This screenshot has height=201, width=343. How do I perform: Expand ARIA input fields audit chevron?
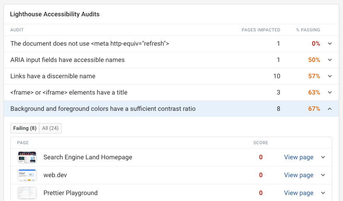click(330, 60)
